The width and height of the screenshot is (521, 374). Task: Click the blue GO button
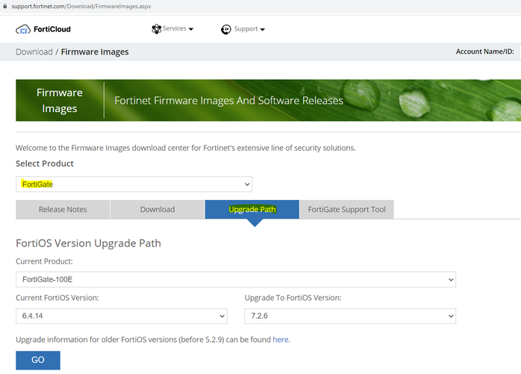[x=38, y=360]
